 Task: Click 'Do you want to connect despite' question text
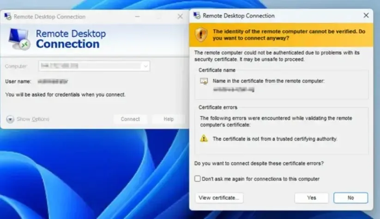point(259,163)
